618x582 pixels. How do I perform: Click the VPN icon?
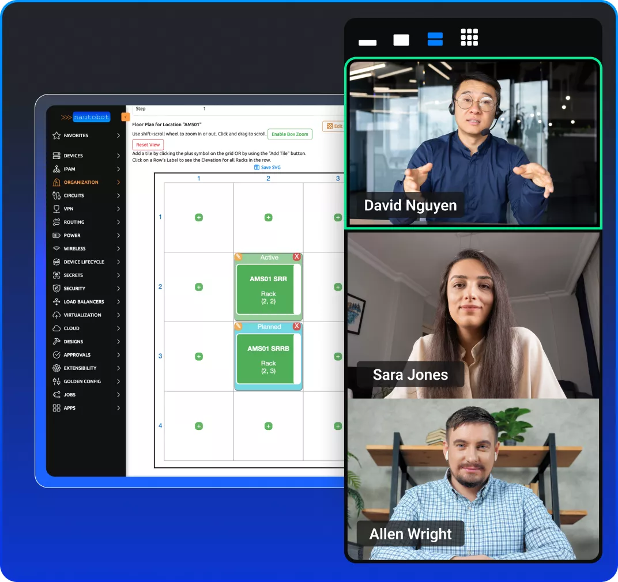click(x=56, y=209)
